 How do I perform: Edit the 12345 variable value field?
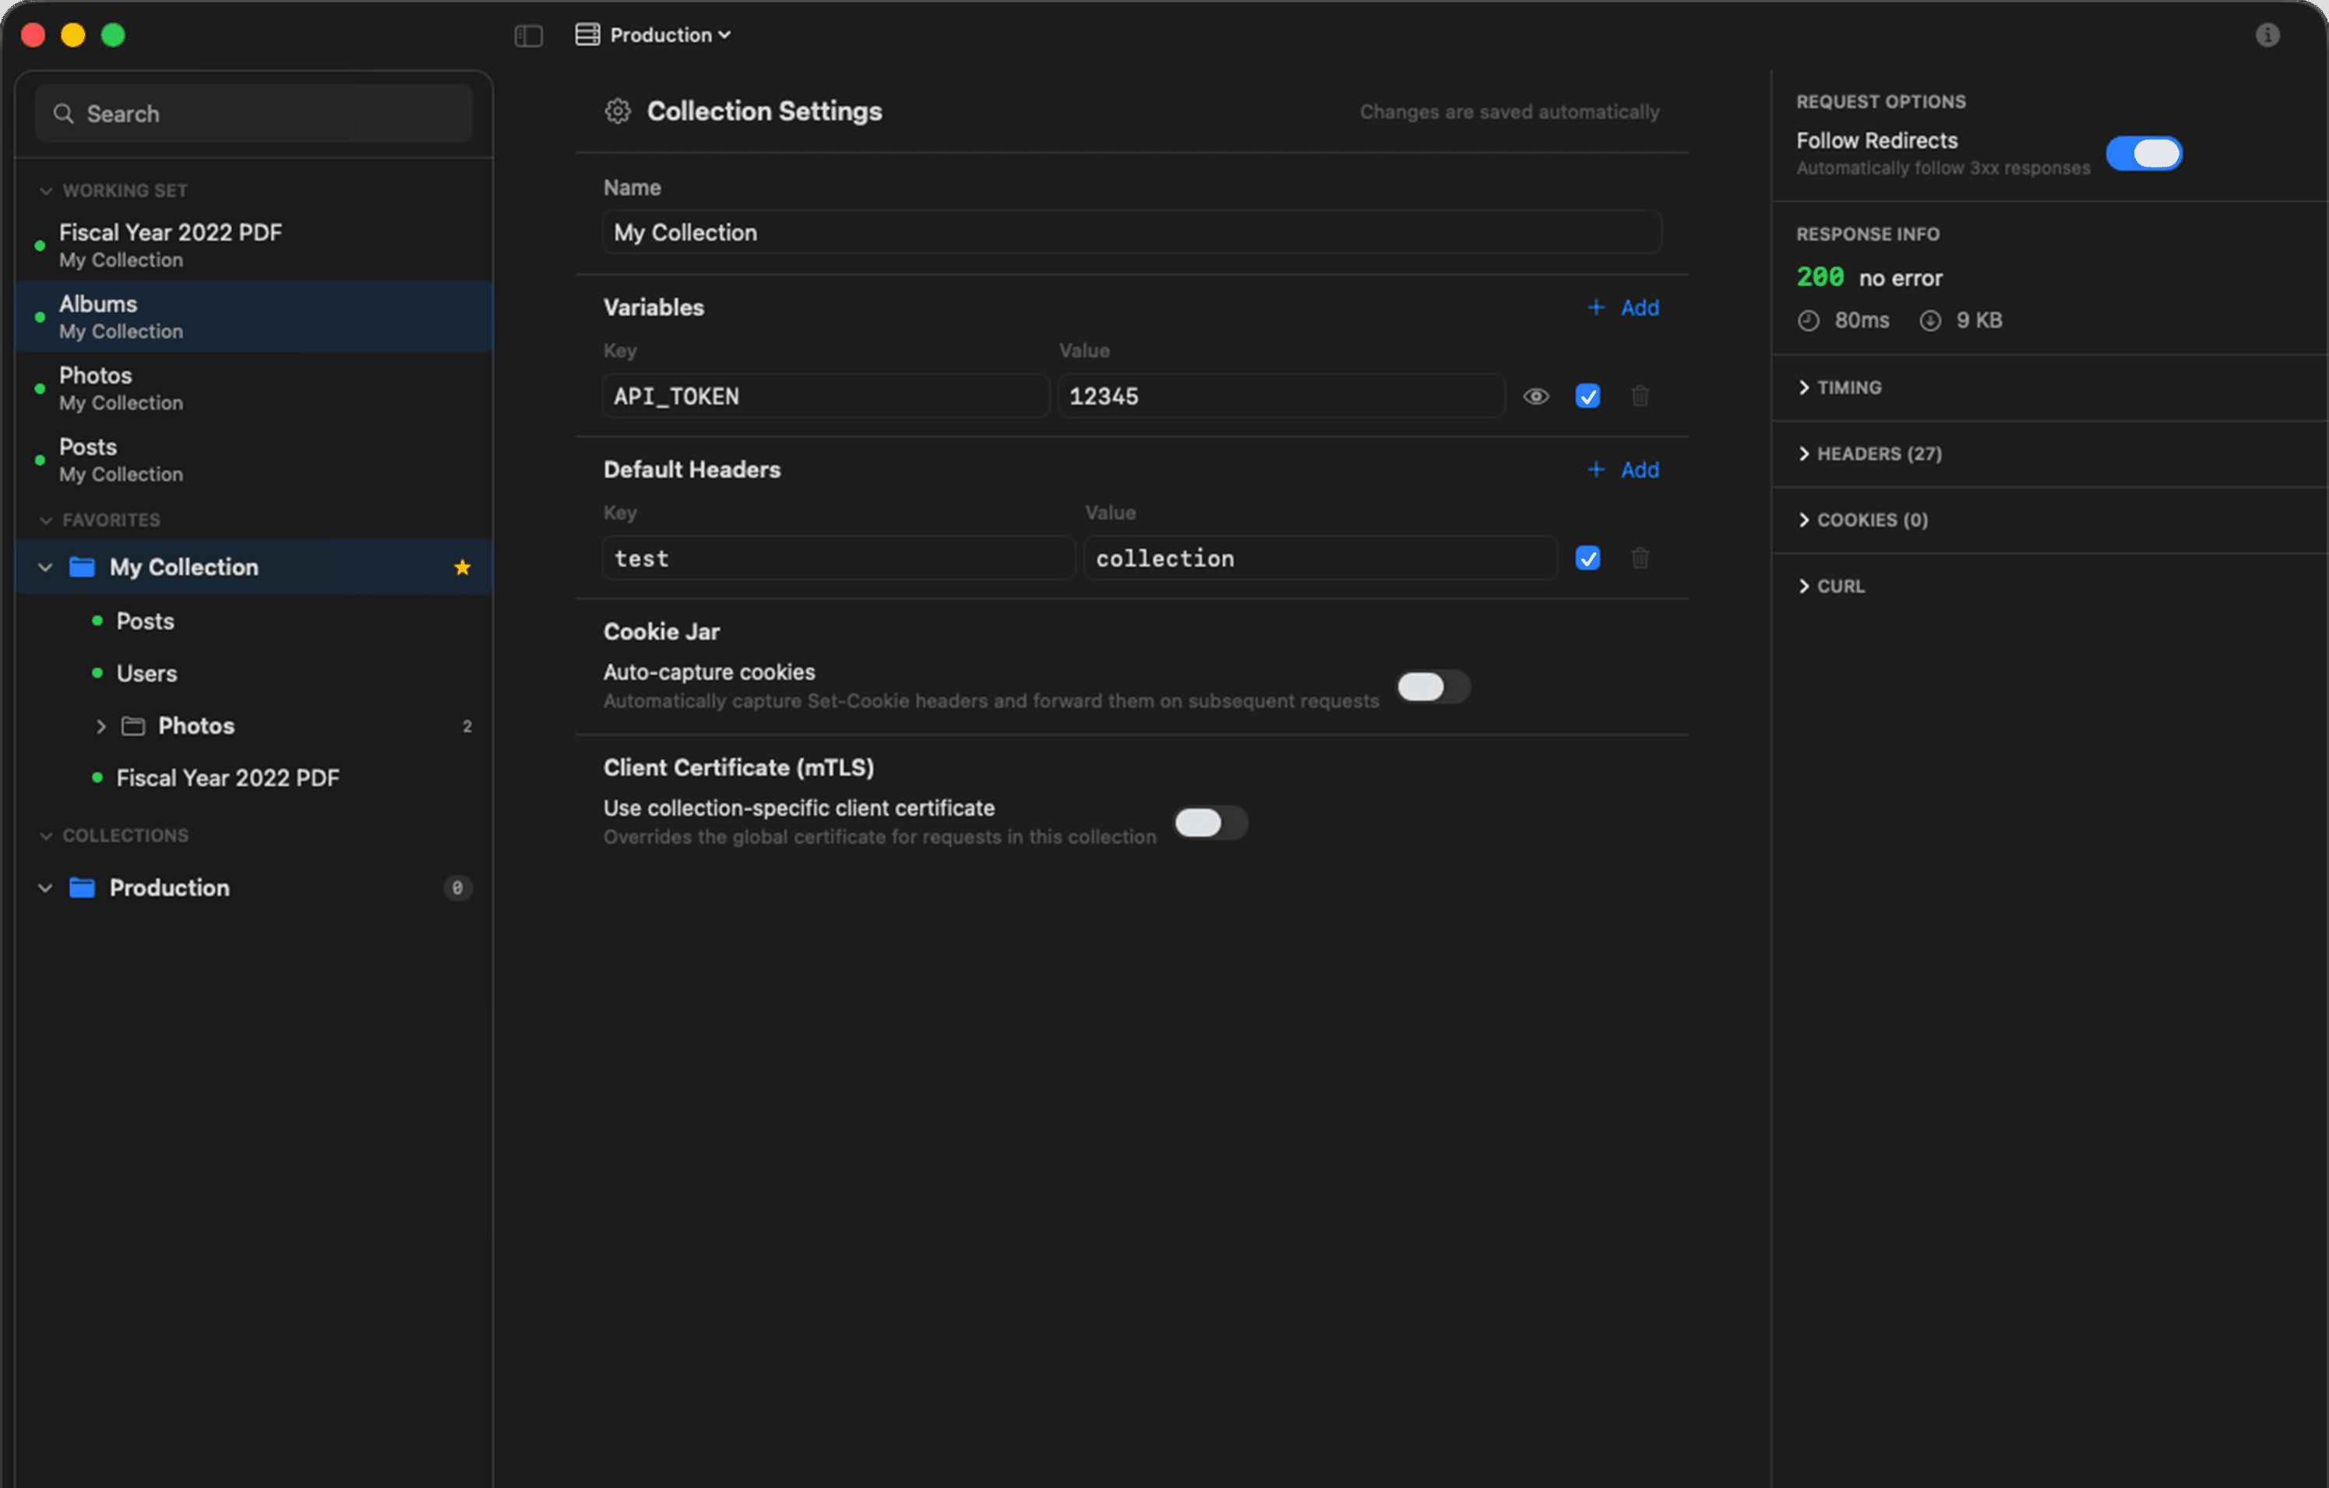(x=1281, y=396)
